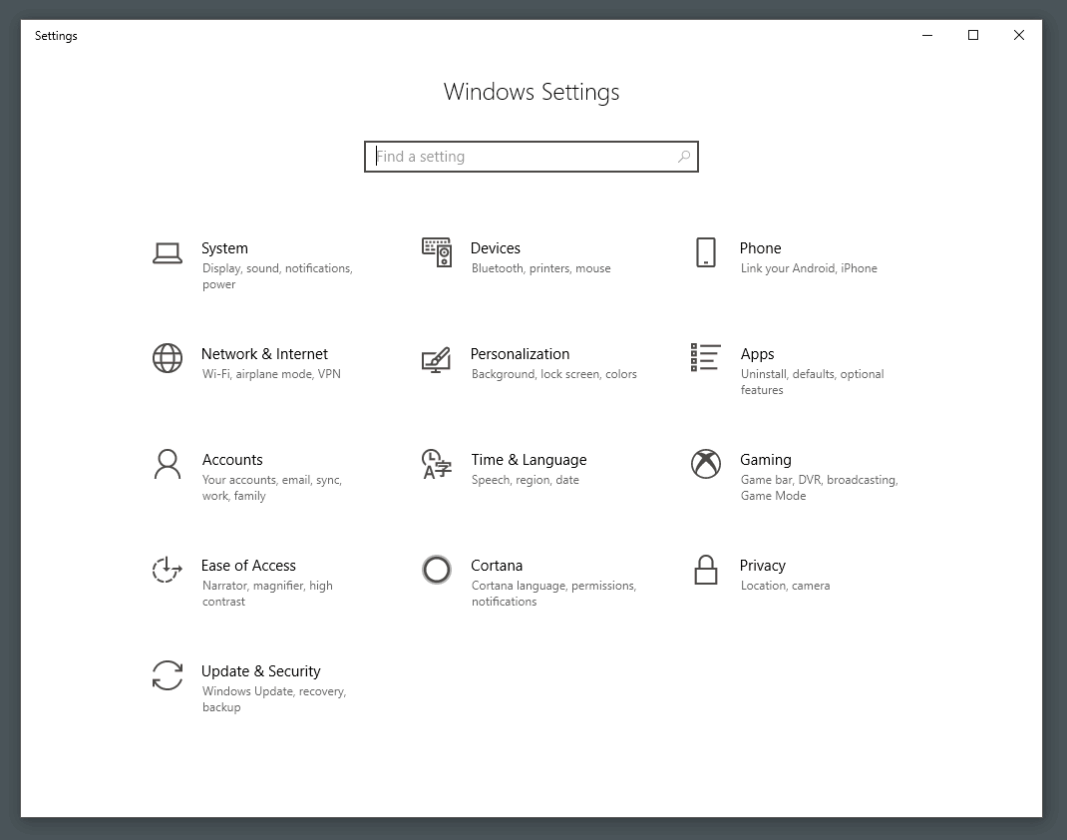Open the Ease of Access icon

167,570
